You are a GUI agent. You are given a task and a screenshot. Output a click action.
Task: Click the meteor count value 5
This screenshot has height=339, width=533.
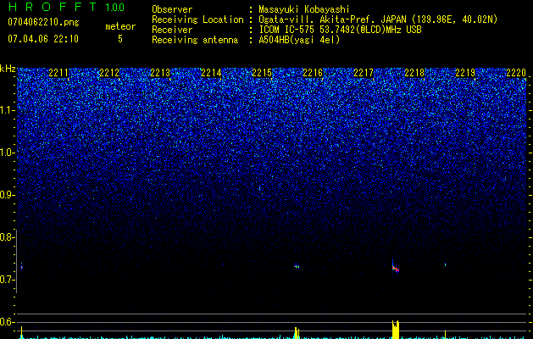120,39
